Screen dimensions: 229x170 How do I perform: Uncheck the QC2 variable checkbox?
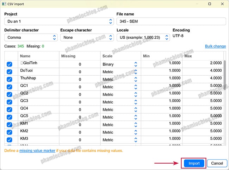point(10,95)
